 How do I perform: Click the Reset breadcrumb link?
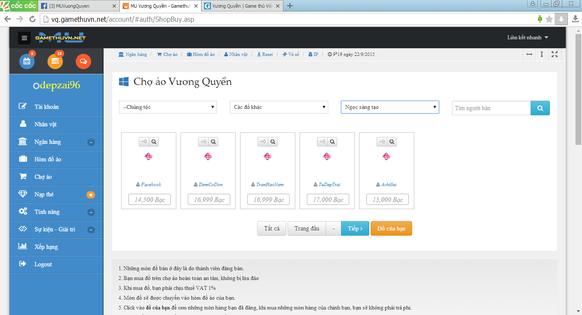[x=265, y=54]
